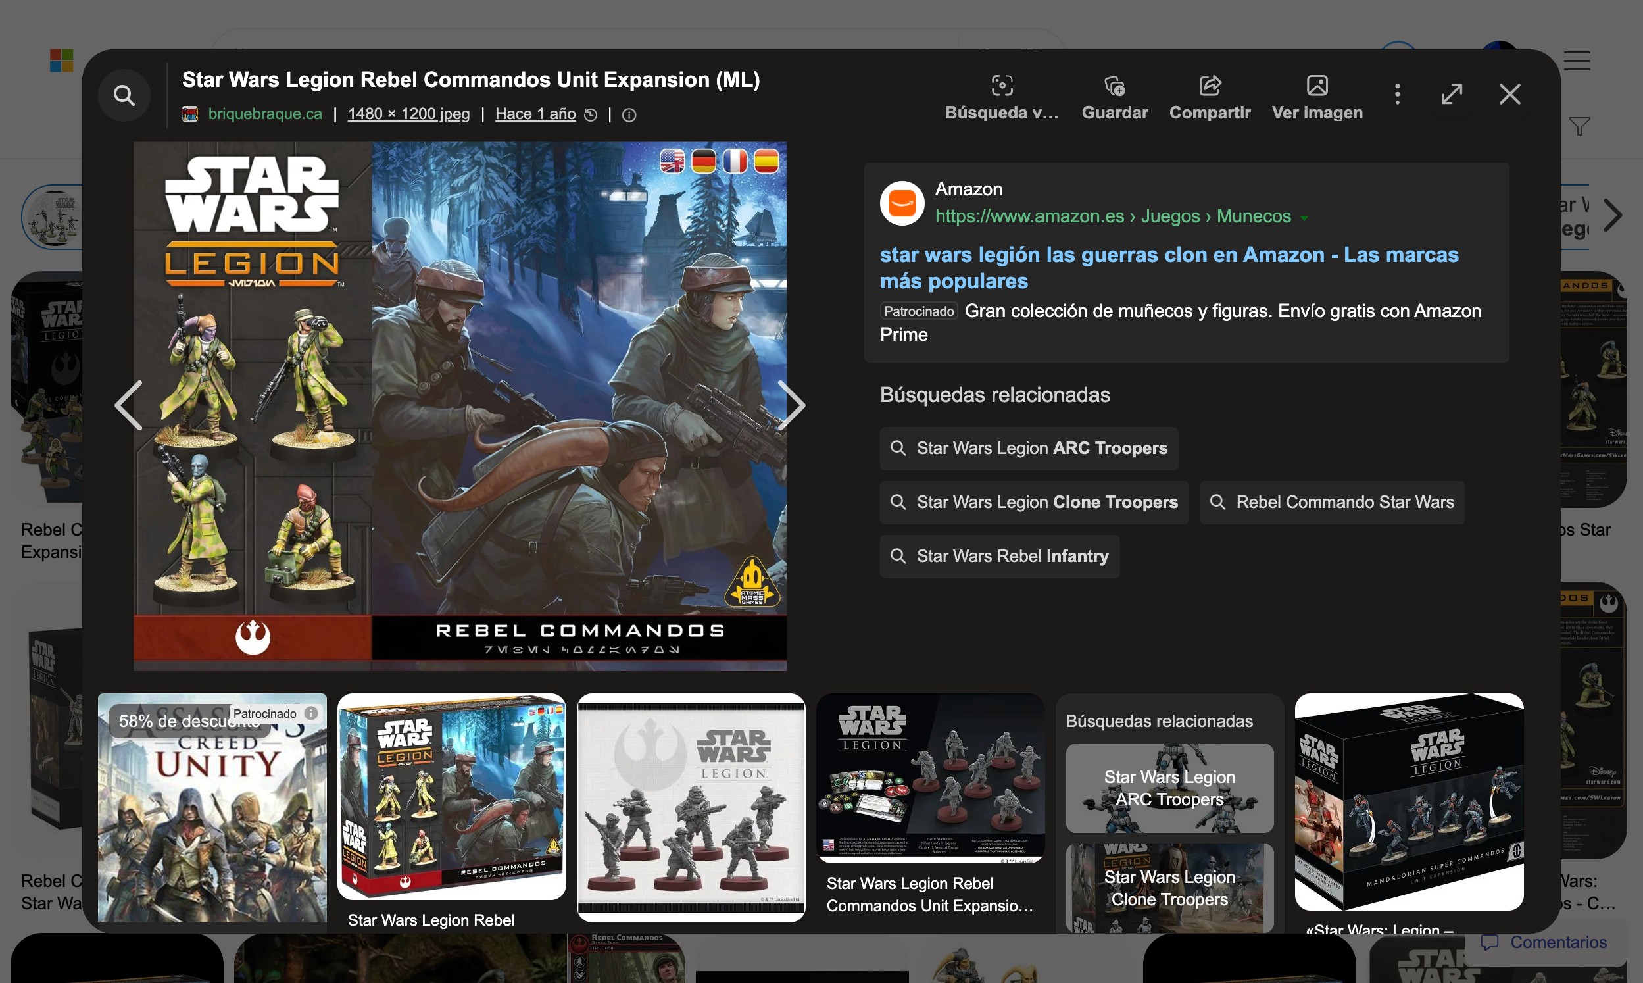This screenshot has width=1643, height=983.
Task: Go to next image with right arrow
Action: click(791, 405)
